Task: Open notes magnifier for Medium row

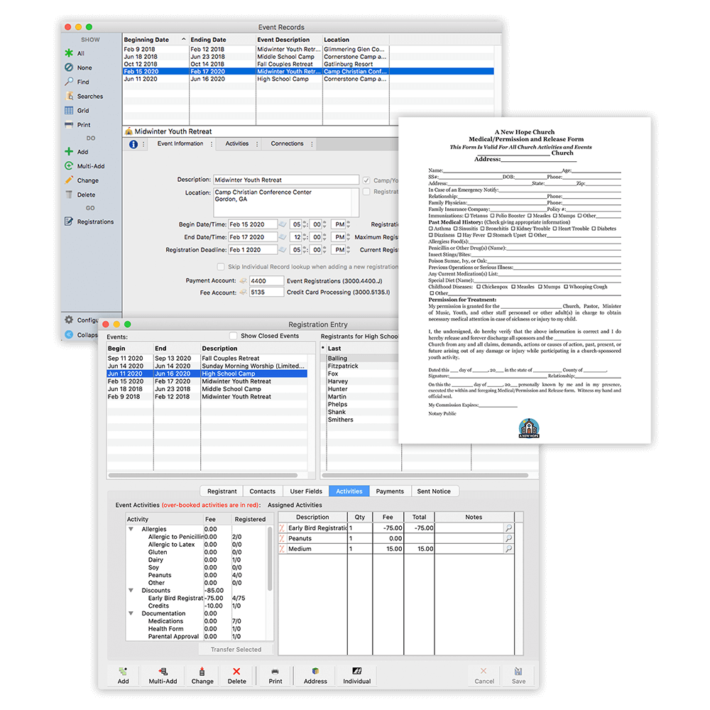Action: click(x=509, y=549)
